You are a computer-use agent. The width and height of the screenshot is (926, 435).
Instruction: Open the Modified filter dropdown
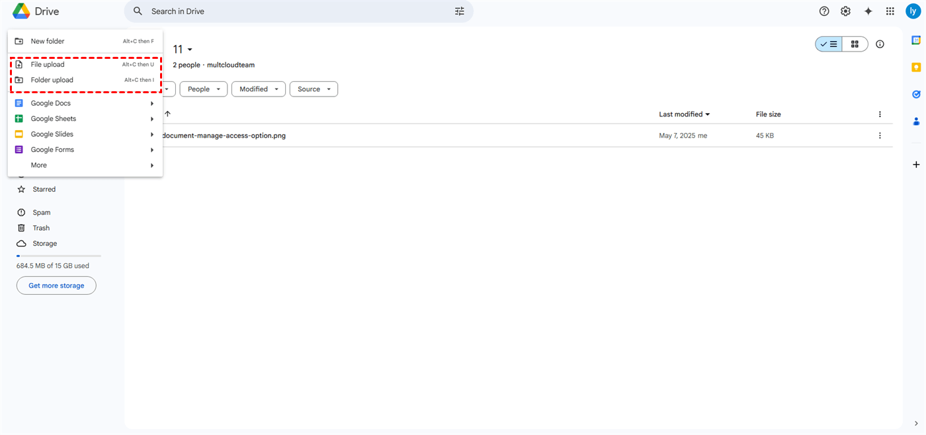click(259, 89)
